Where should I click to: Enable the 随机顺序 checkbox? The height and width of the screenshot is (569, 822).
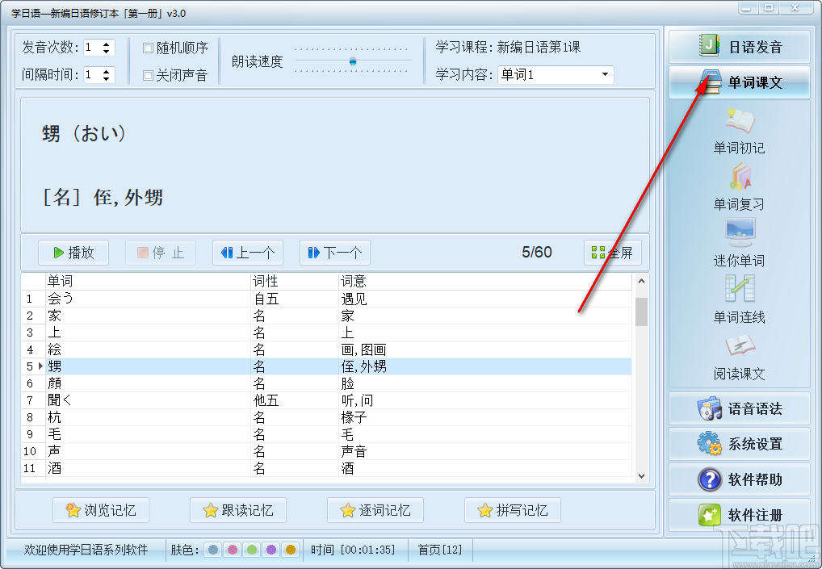click(148, 48)
